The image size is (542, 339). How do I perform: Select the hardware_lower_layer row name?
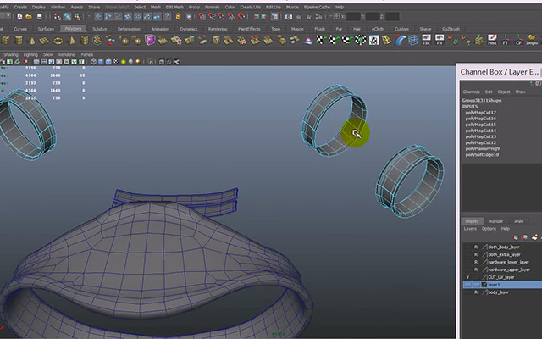pyautogui.click(x=508, y=262)
